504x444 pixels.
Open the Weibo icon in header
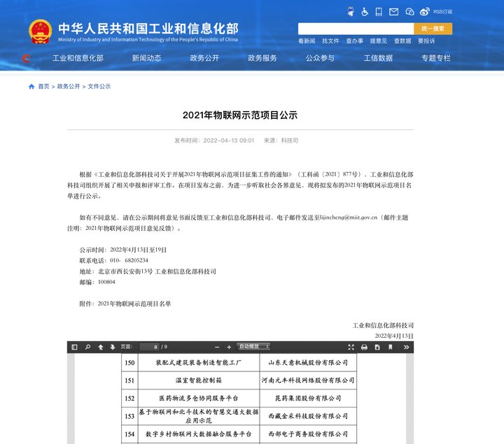[x=425, y=12]
